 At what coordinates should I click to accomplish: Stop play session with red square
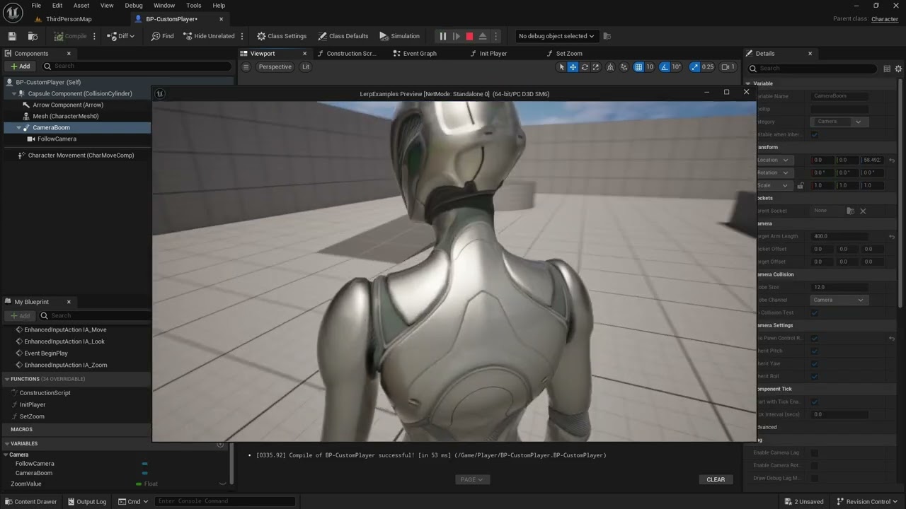click(469, 36)
